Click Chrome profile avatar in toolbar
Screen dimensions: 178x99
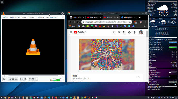[x=141, y=22]
